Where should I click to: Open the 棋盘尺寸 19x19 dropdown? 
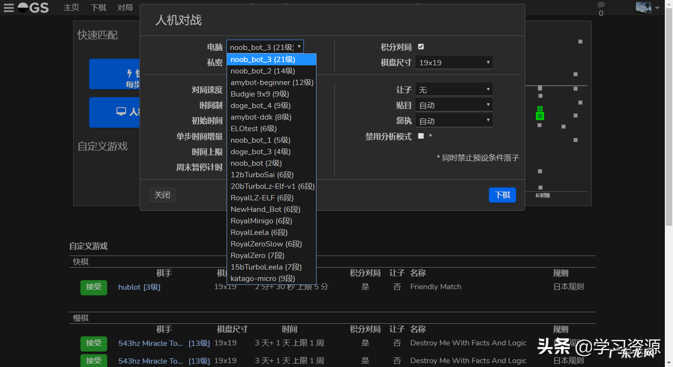(x=454, y=62)
